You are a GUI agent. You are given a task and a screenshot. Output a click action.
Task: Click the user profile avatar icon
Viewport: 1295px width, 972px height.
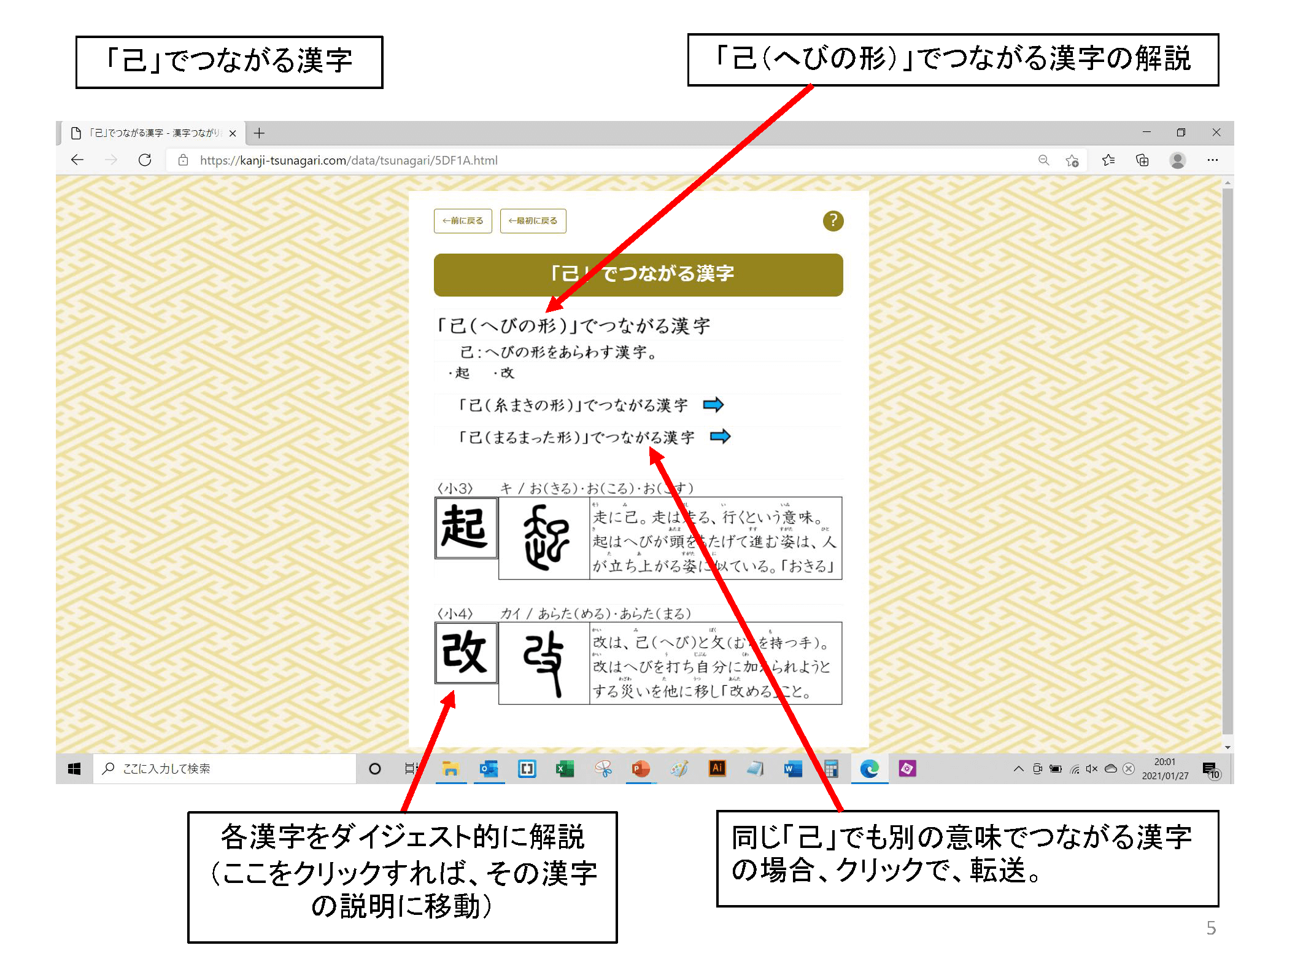coord(1177,160)
